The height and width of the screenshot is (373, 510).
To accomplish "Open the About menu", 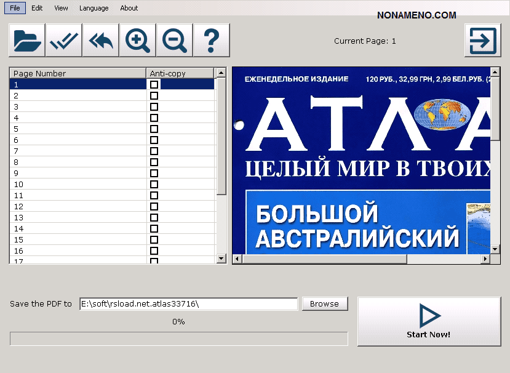I will [129, 8].
